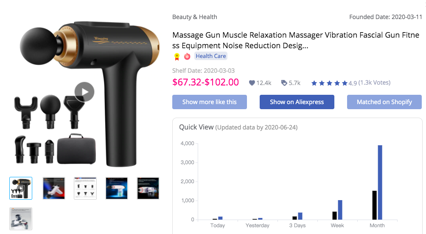Screen dimensions: 426x234
Task: Click the red flame hot-product icon
Action: (187, 56)
